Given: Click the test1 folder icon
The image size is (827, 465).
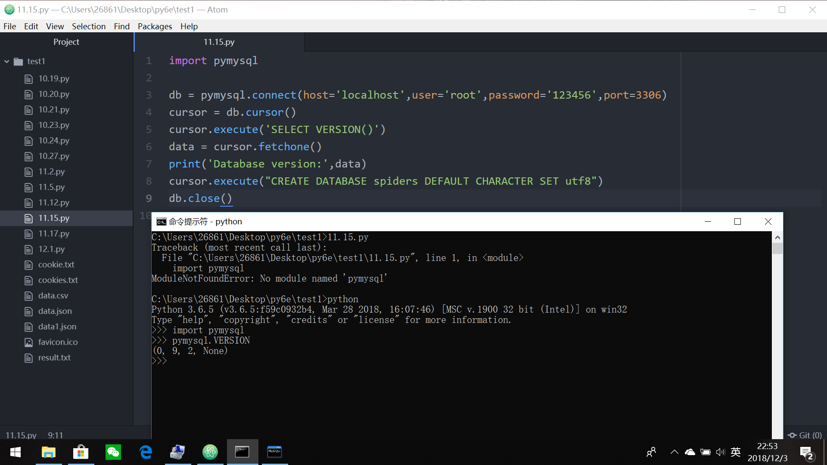Looking at the screenshot, I should pos(18,62).
